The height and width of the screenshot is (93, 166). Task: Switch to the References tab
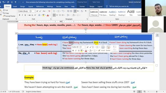pos(40,6)
